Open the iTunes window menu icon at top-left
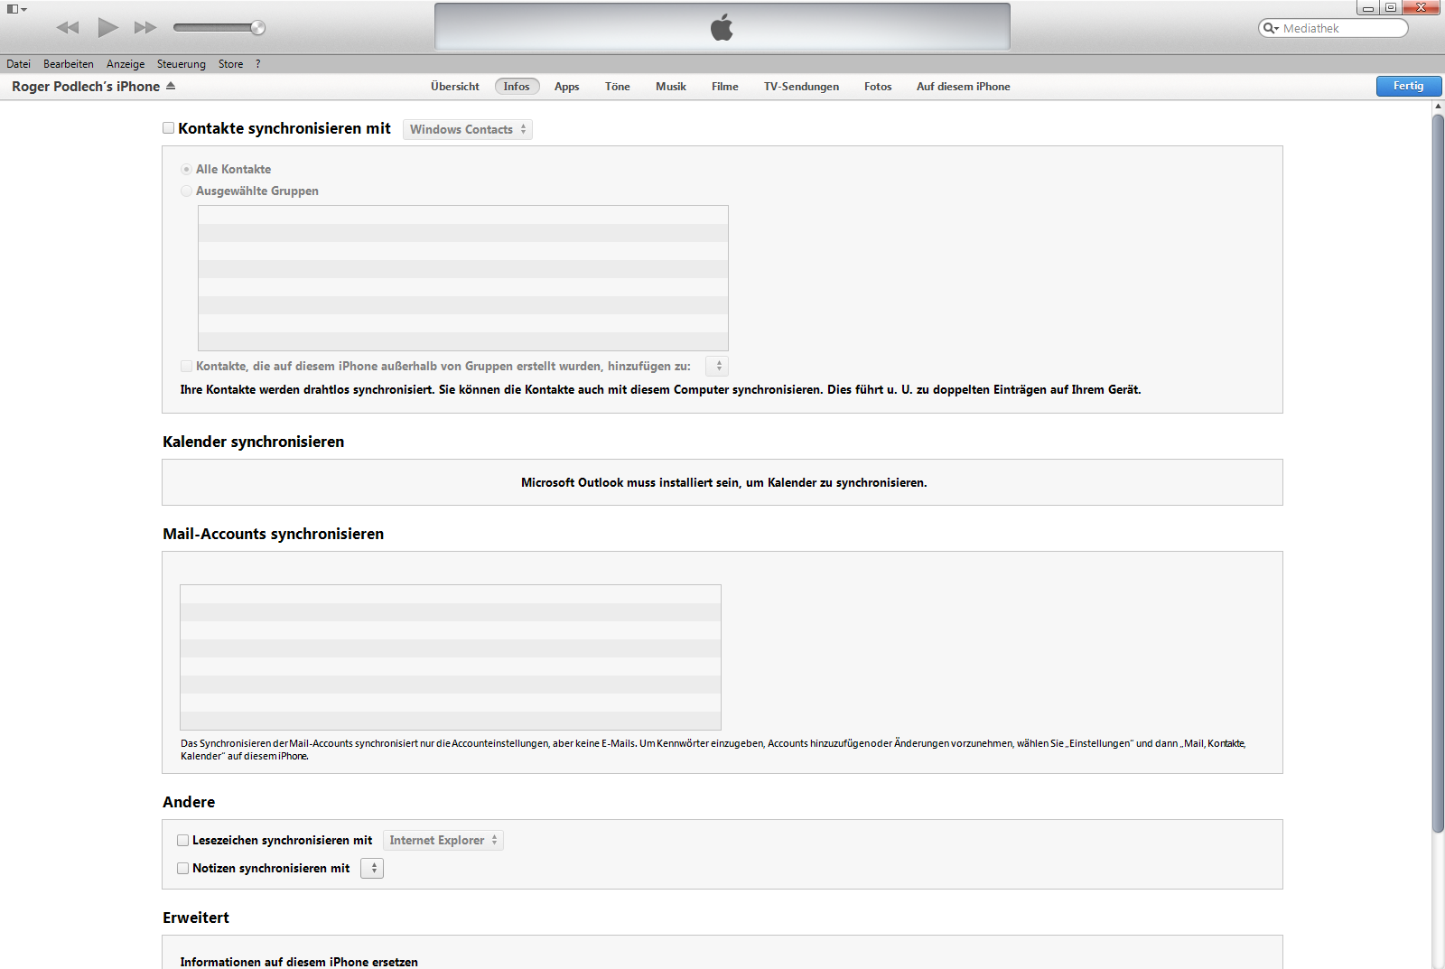 [x=16, y=9]
